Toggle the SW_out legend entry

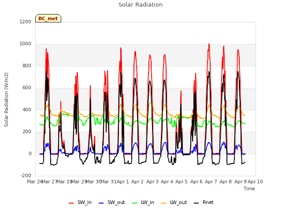[x=111, y=203]
